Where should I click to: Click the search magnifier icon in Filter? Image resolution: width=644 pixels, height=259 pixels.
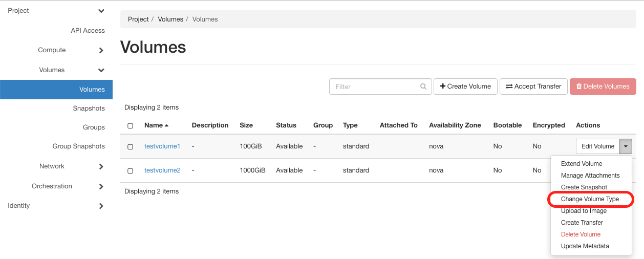pyautogui.click(x=423, y=87)
